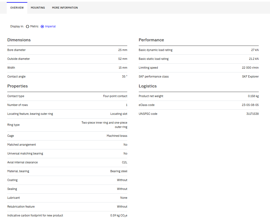Screen dimensions: 270x221
Task: Click the Locating slot value
Action: coord(119,114)
